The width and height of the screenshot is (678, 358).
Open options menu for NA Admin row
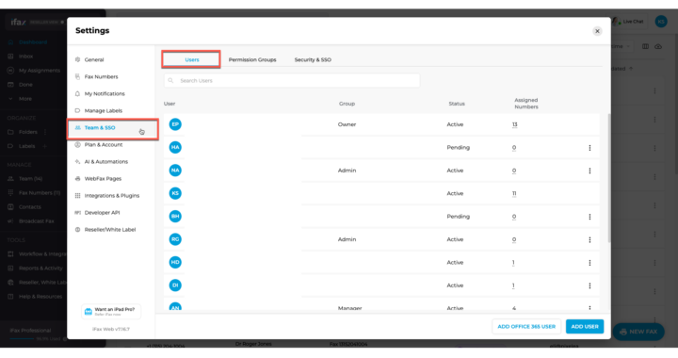pyautogui.click(x=589, y=171)
